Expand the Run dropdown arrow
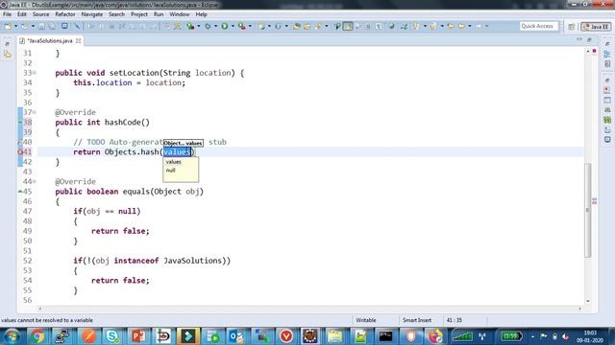This screenshot has height=345, width=615. click(x=233, y=26)
